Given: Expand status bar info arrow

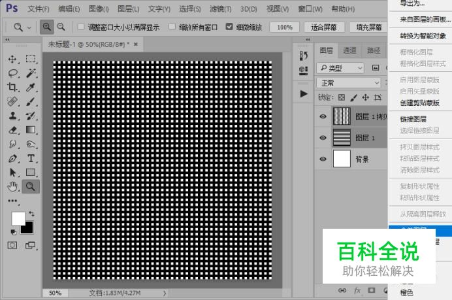Looking at the screenshot, I should click(x=165, y=293).
